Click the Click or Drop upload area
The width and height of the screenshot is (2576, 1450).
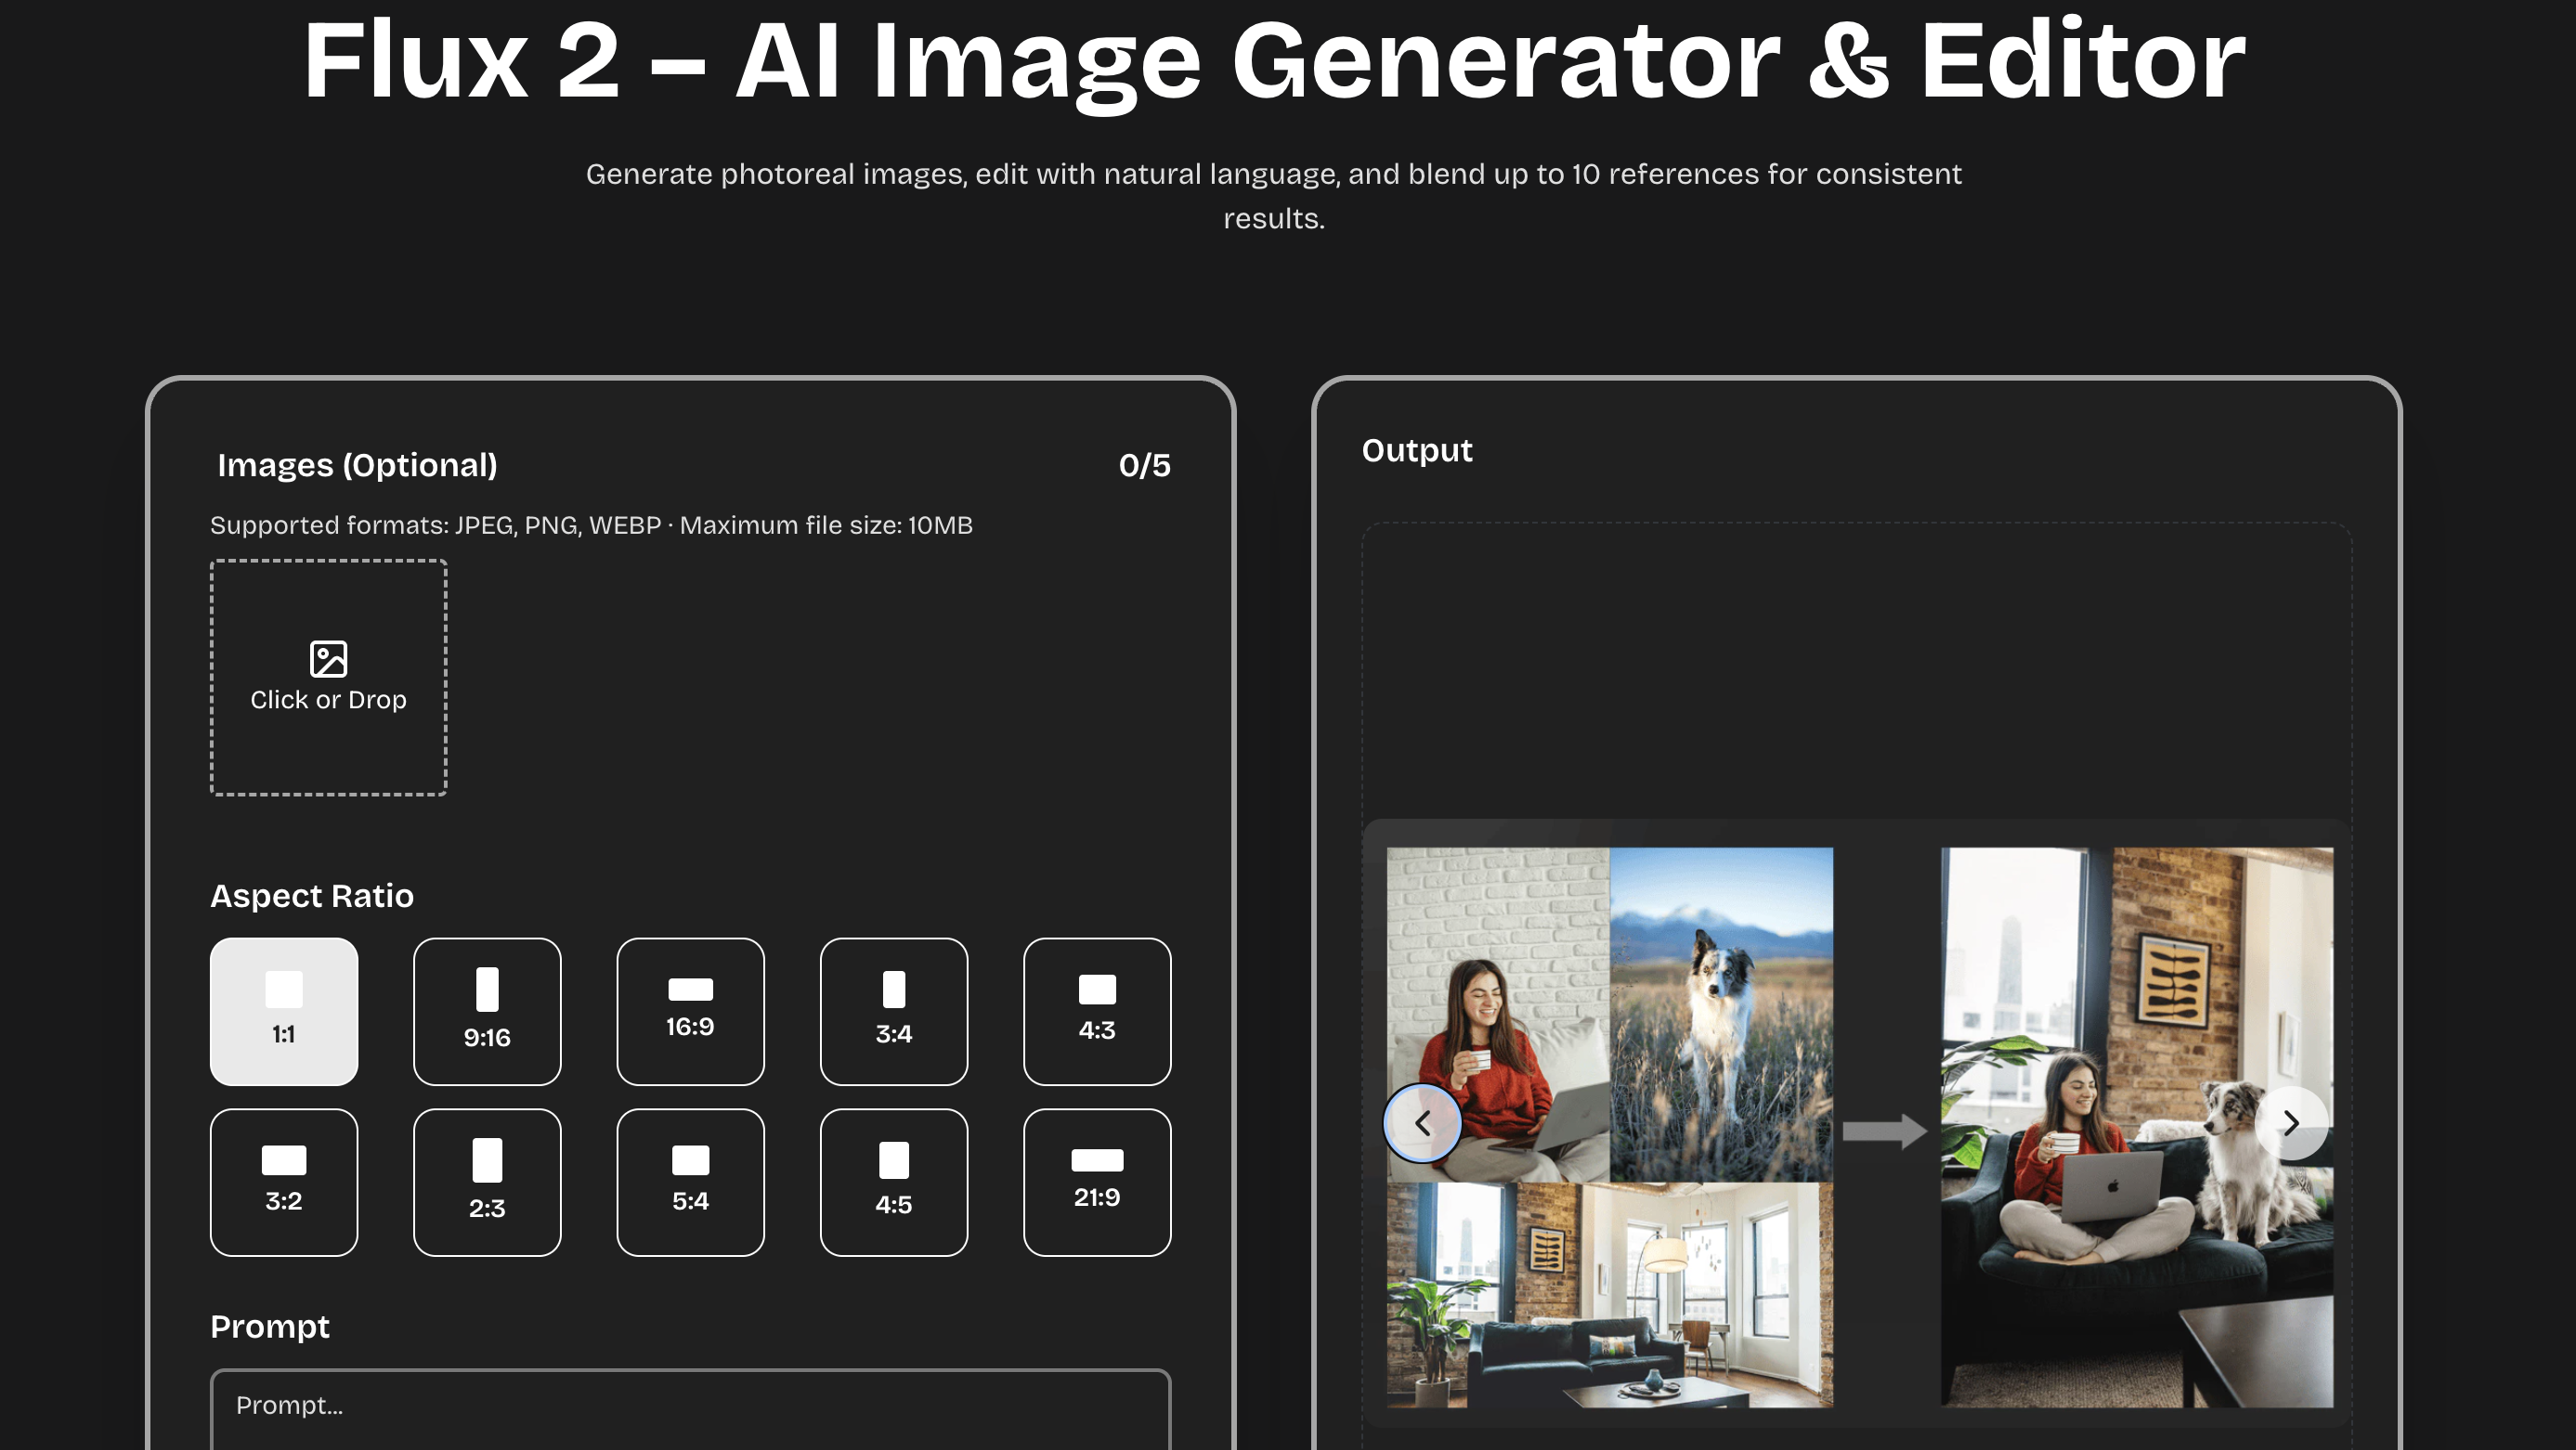pyautogui.click(x=327, y=680)
